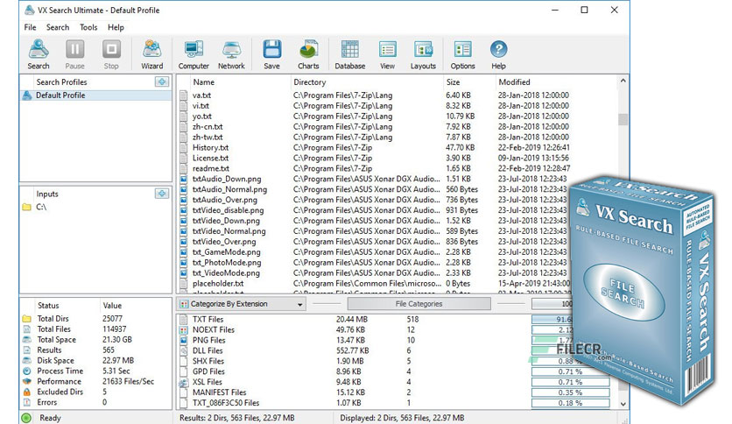732x424 pixels.
Task: Select the readme.txt file row
Action: tap(375, 168)
